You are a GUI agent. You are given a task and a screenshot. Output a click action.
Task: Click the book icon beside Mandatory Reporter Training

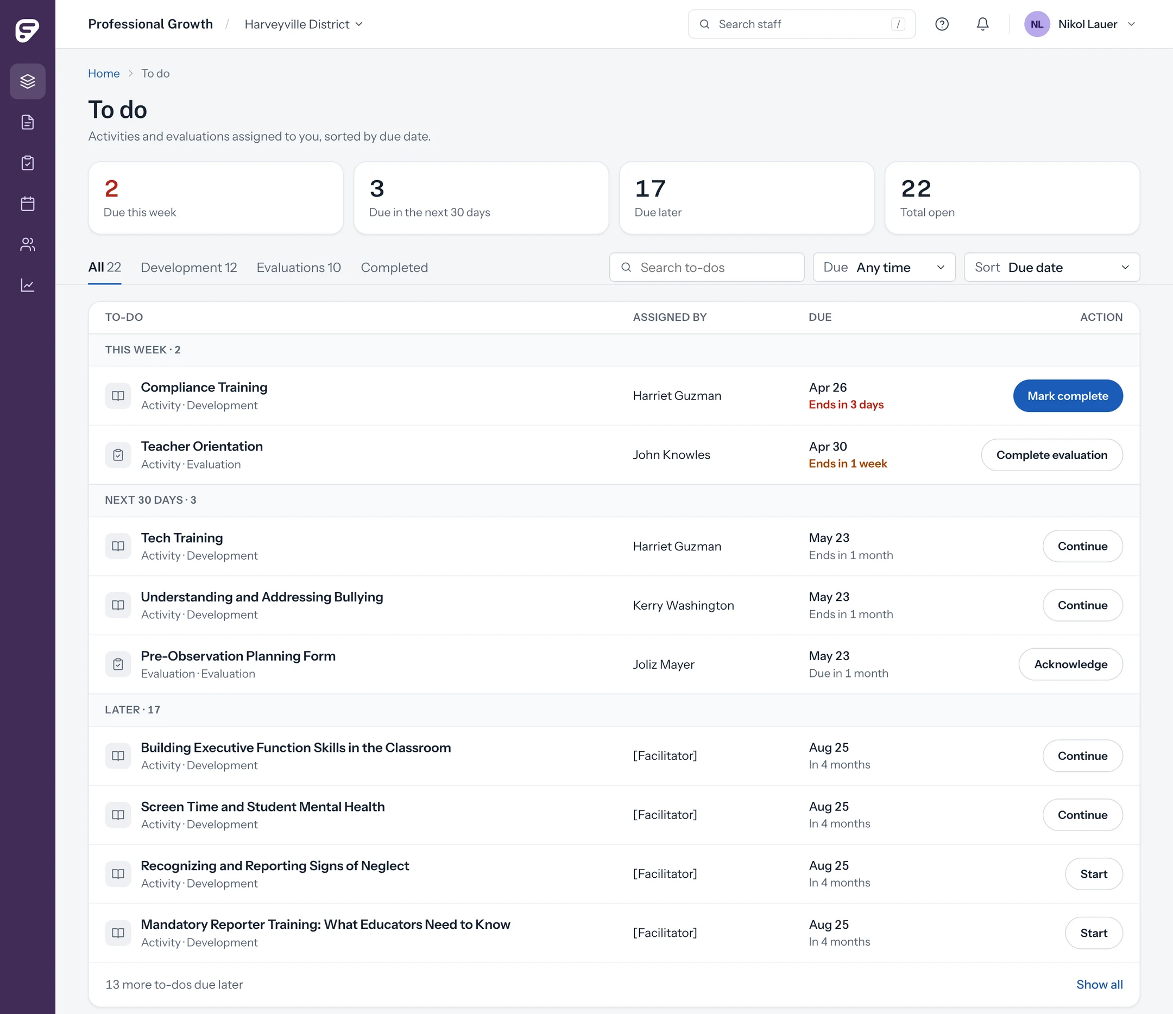118,933
